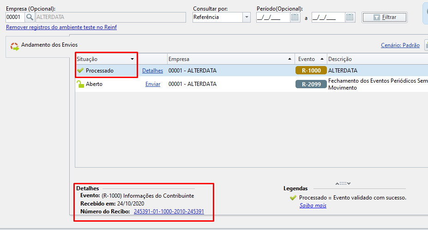Open the Consultar por dropdown
The height and width of the screenshot is (230, 428).
coord(247,17)
